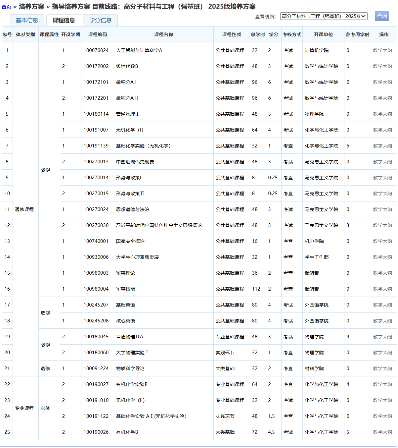Open 教学大纲 for 普通物理 I

[382, 114]
